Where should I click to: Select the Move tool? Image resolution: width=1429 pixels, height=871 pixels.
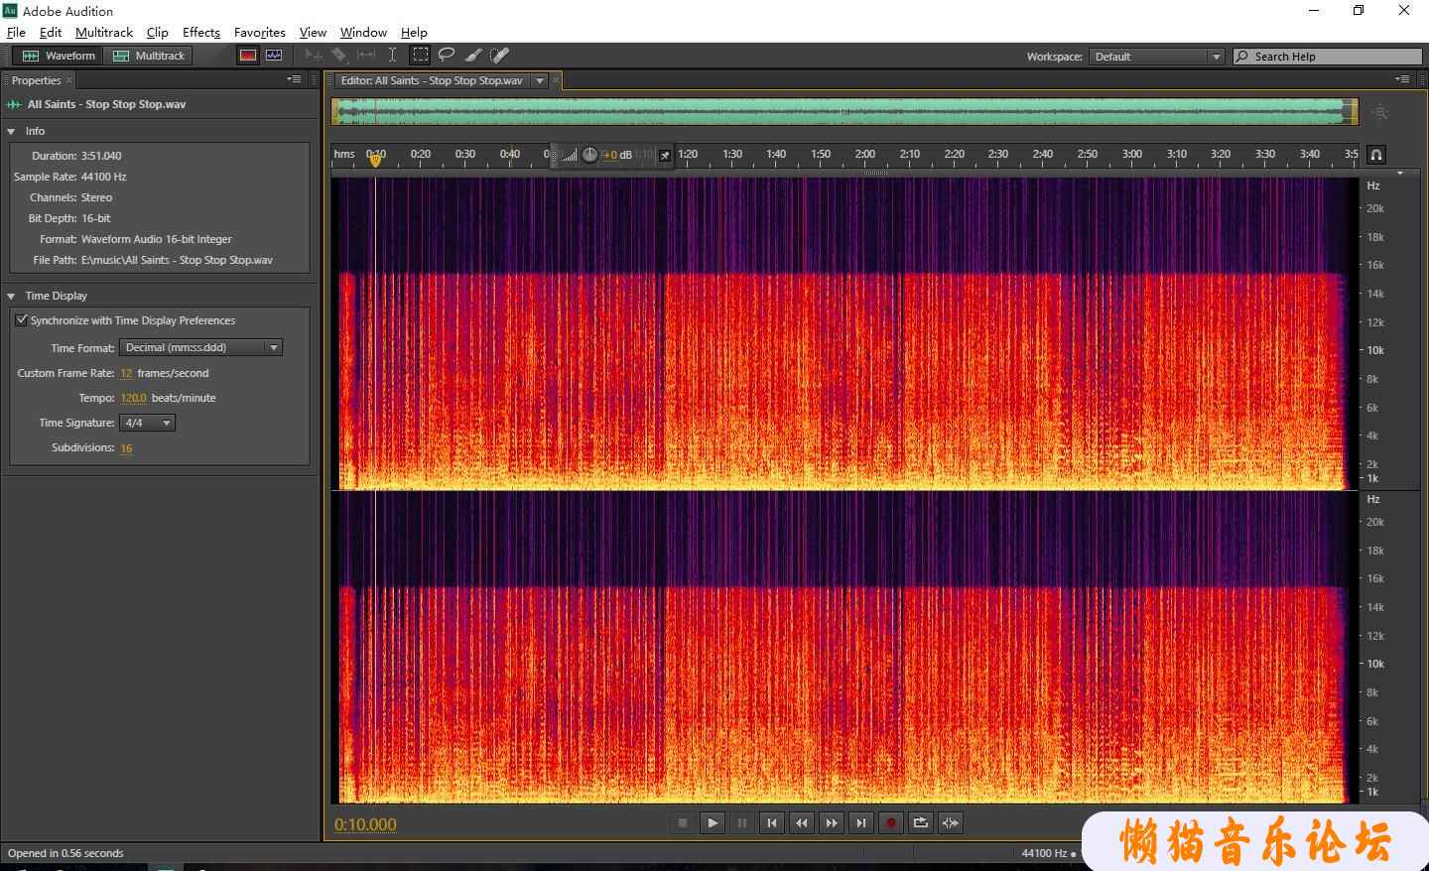coord(313,56)
